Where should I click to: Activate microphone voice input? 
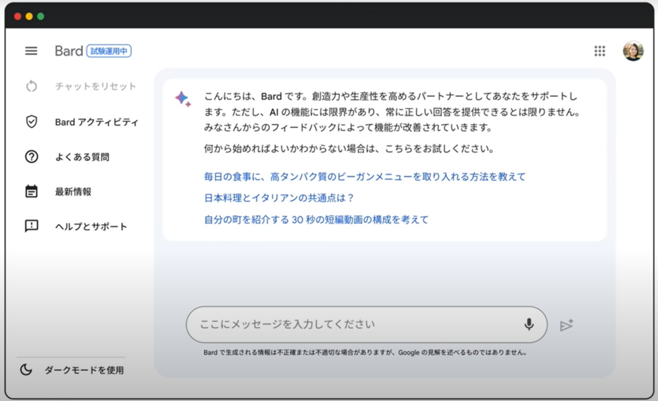[x=529, y=324]
